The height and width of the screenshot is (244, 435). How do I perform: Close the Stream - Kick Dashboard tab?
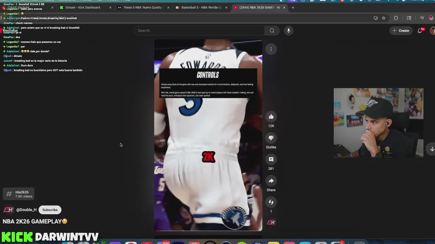(x=110, y=7)
